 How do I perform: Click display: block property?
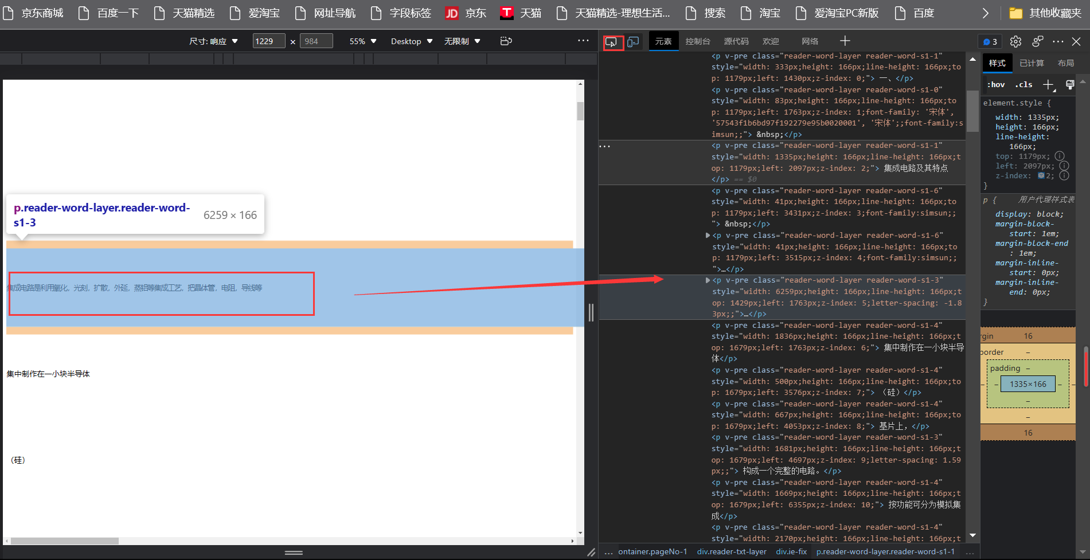[1029, 214]
